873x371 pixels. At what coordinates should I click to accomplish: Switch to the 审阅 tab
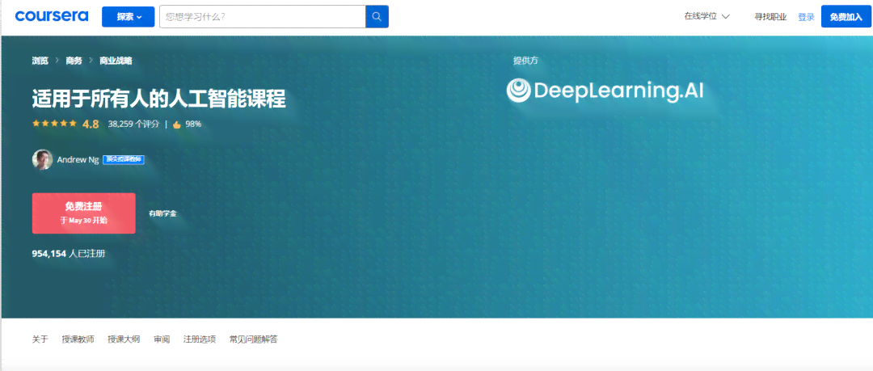coord(162,339)
